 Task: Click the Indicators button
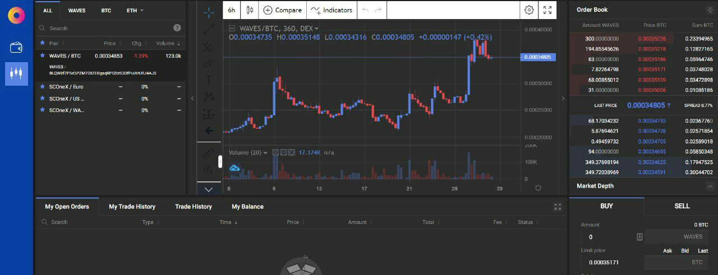(332, 10)
